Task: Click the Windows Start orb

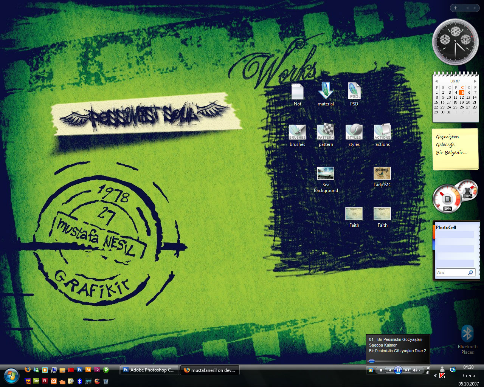Action: [11, 376]
